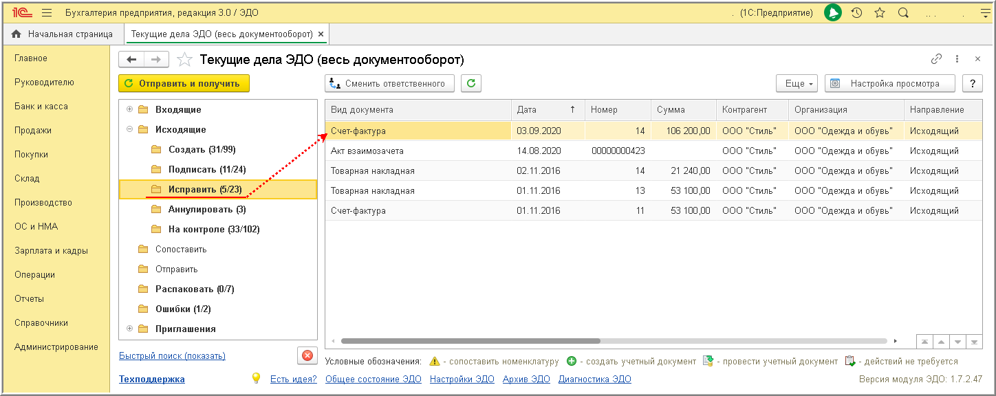
Task: Click the green refresh list icon
Action: [471, 83]
